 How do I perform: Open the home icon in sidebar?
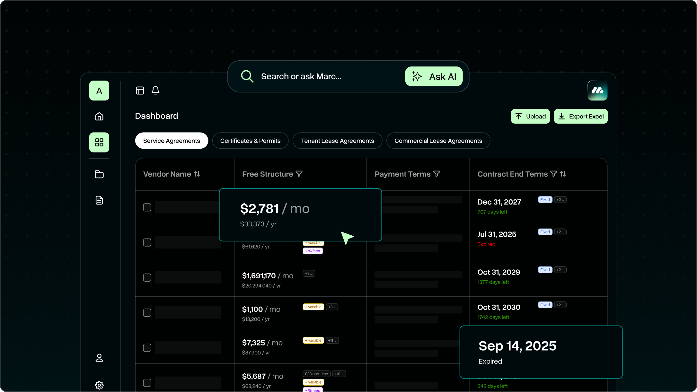pyautogui.click(x=99, y=116)
